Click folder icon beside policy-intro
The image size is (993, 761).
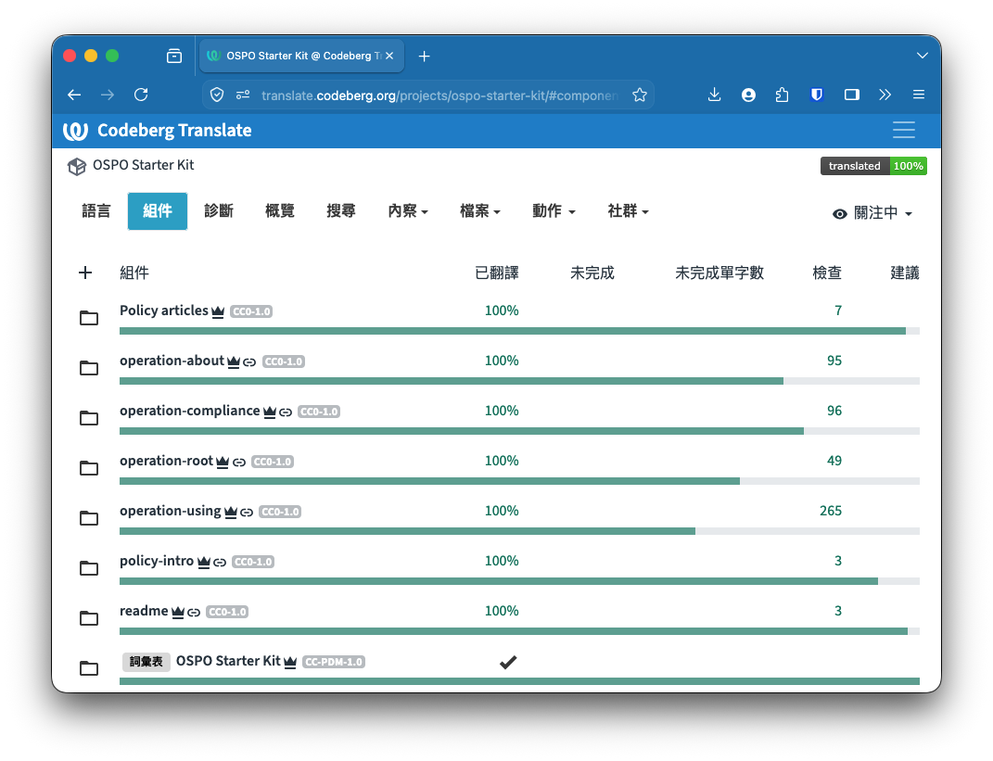point(89,568)
